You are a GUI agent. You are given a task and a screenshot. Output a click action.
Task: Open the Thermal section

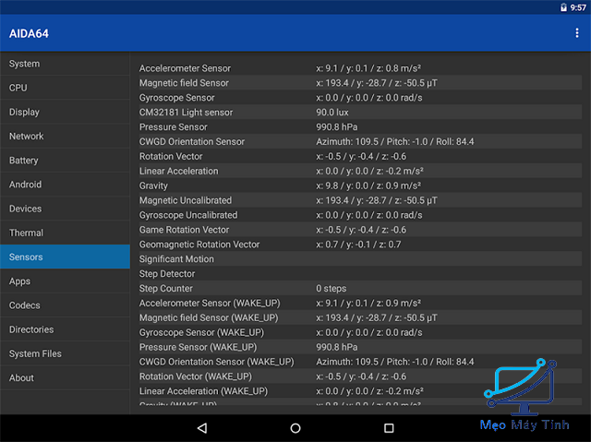click(66, 233)
